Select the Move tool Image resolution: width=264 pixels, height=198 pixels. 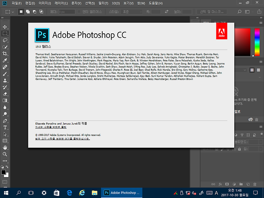pyautogui.click(x=5, y=27)
